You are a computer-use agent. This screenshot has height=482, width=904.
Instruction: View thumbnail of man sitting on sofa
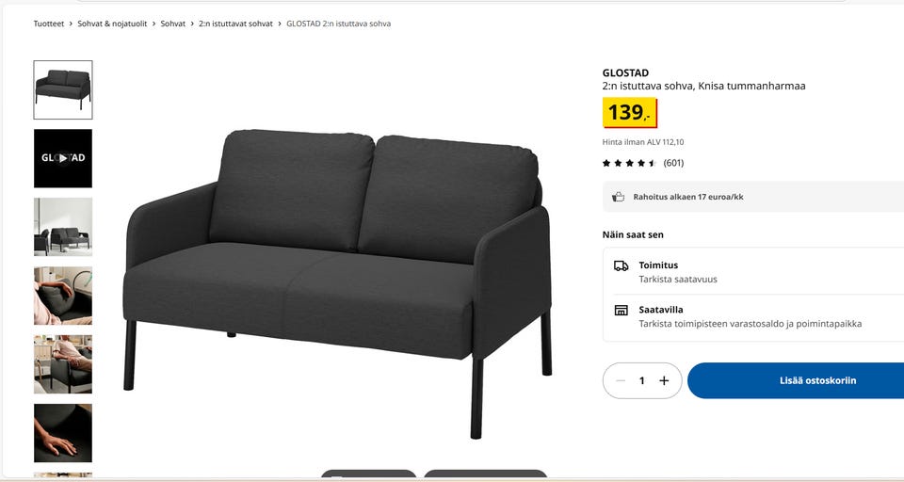click(63, 363)
